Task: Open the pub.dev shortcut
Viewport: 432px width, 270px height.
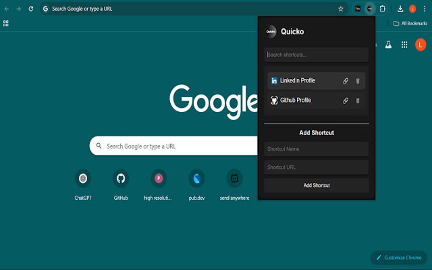Action: point(196,178)
